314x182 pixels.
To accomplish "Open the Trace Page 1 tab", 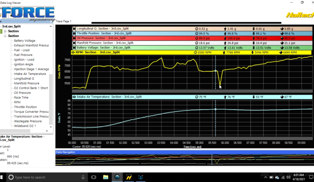I will pos(63,21).
